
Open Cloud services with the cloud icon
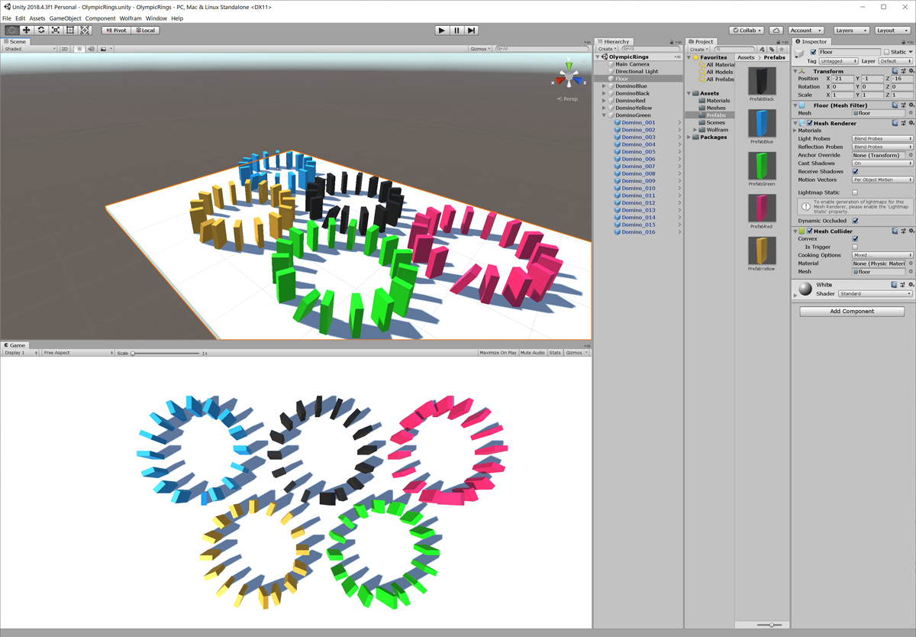(x=776, y=31)
